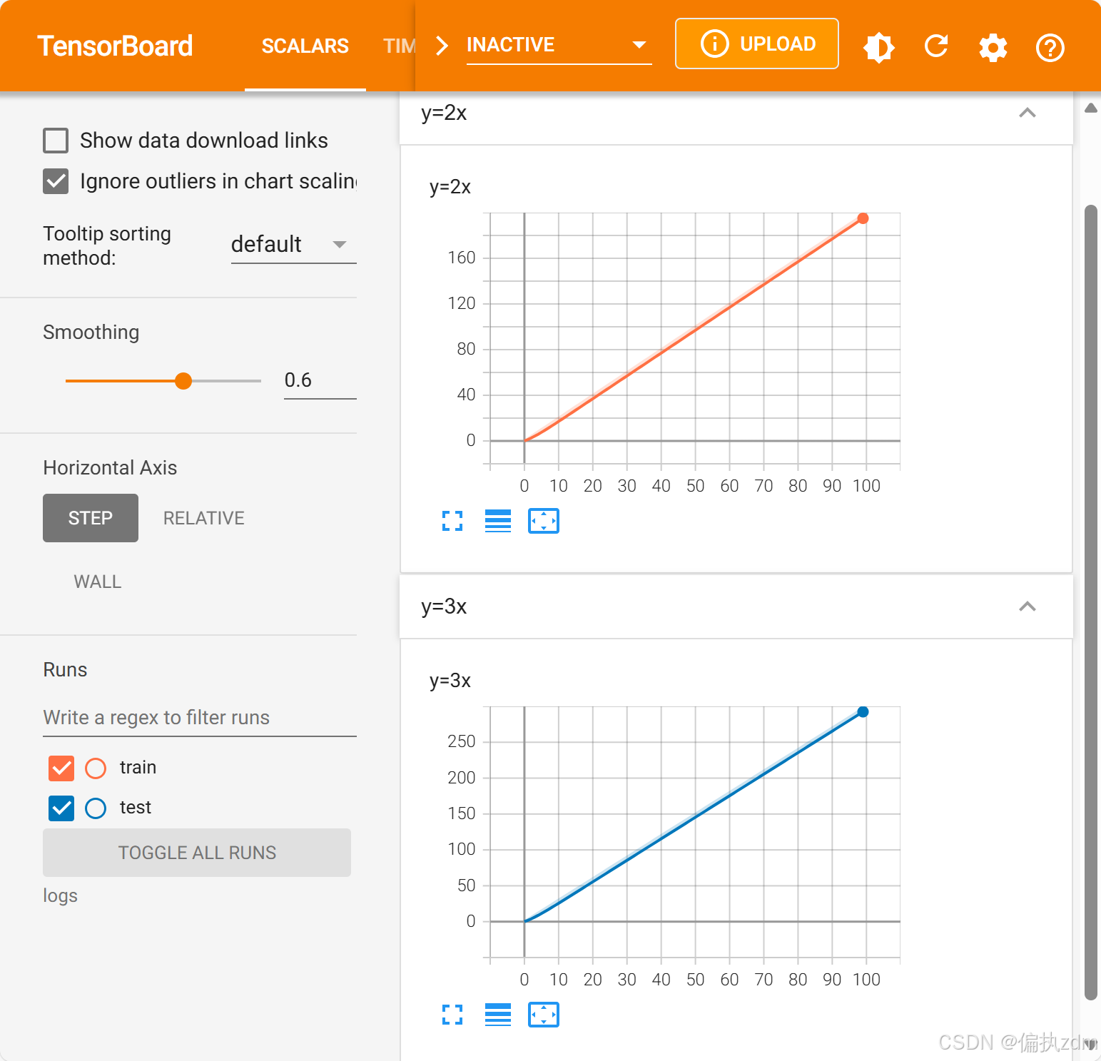The height and width of the screenshot is (1061, 1101).
Task: Click the smoothing value field 0.6
Action: tap(320, 381)
